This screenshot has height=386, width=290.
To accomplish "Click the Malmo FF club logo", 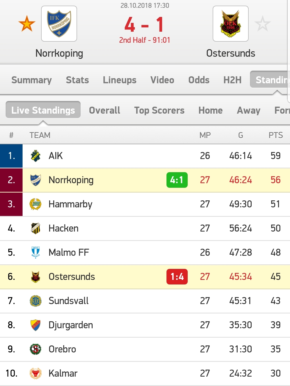I will 35,252.
